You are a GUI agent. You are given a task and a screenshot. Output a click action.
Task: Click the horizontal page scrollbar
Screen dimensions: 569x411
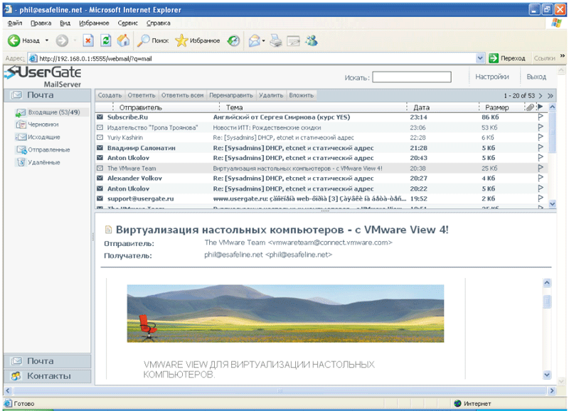pyautogui.click(x=280, y=390)
